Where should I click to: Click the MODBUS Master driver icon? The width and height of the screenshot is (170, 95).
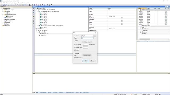pyautogui.click(x=37, y=8)
